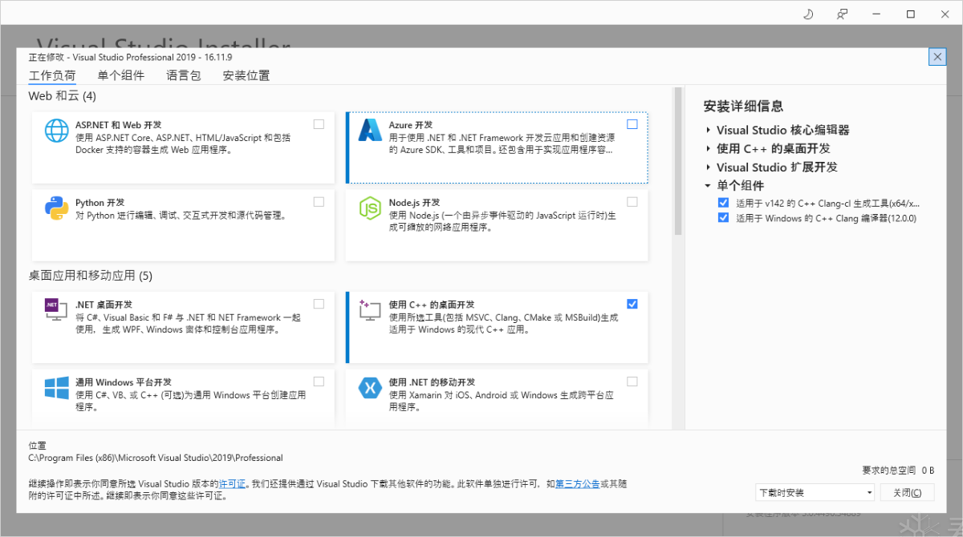Go to the 语言包 tab
The width and height of the screenshot is (963, 537).
click(x=184, y=75)
